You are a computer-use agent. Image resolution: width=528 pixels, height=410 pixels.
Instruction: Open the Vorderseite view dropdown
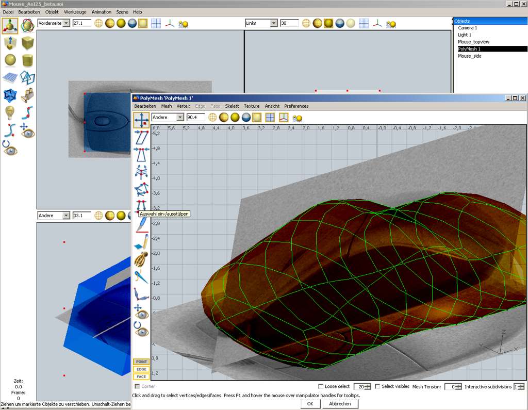point(67,23)
